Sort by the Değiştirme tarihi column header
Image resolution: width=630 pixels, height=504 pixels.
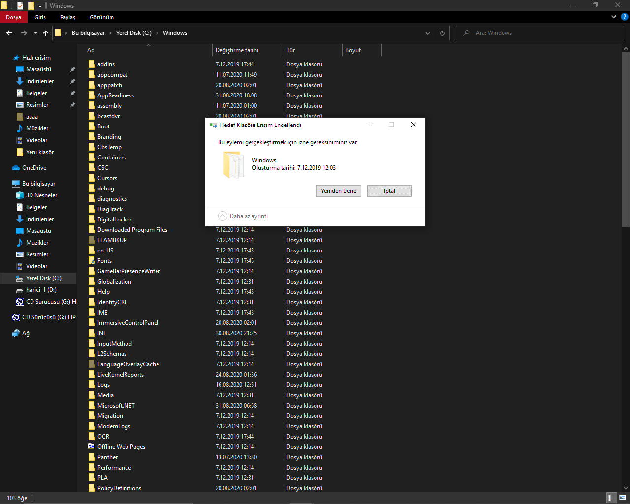point(248,50)
